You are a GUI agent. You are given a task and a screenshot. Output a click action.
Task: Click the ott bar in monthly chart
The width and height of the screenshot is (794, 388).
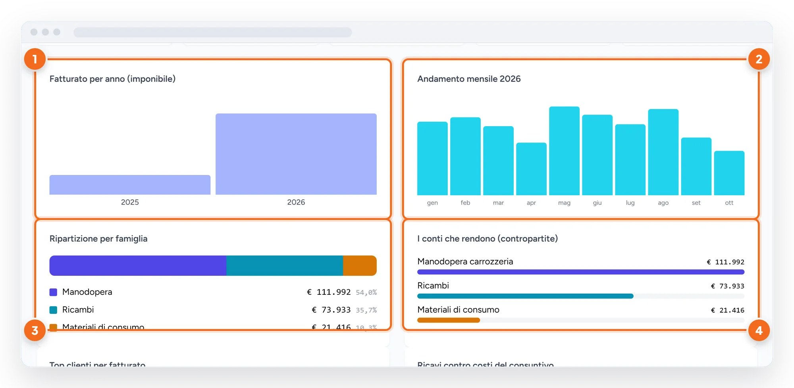729,173
